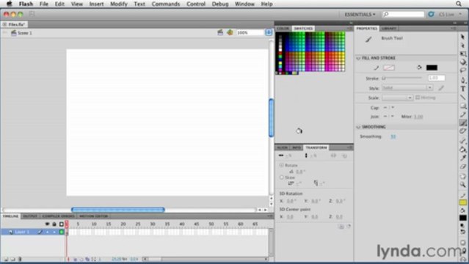Open the black fill color swatch in Properties

[432, 68]
